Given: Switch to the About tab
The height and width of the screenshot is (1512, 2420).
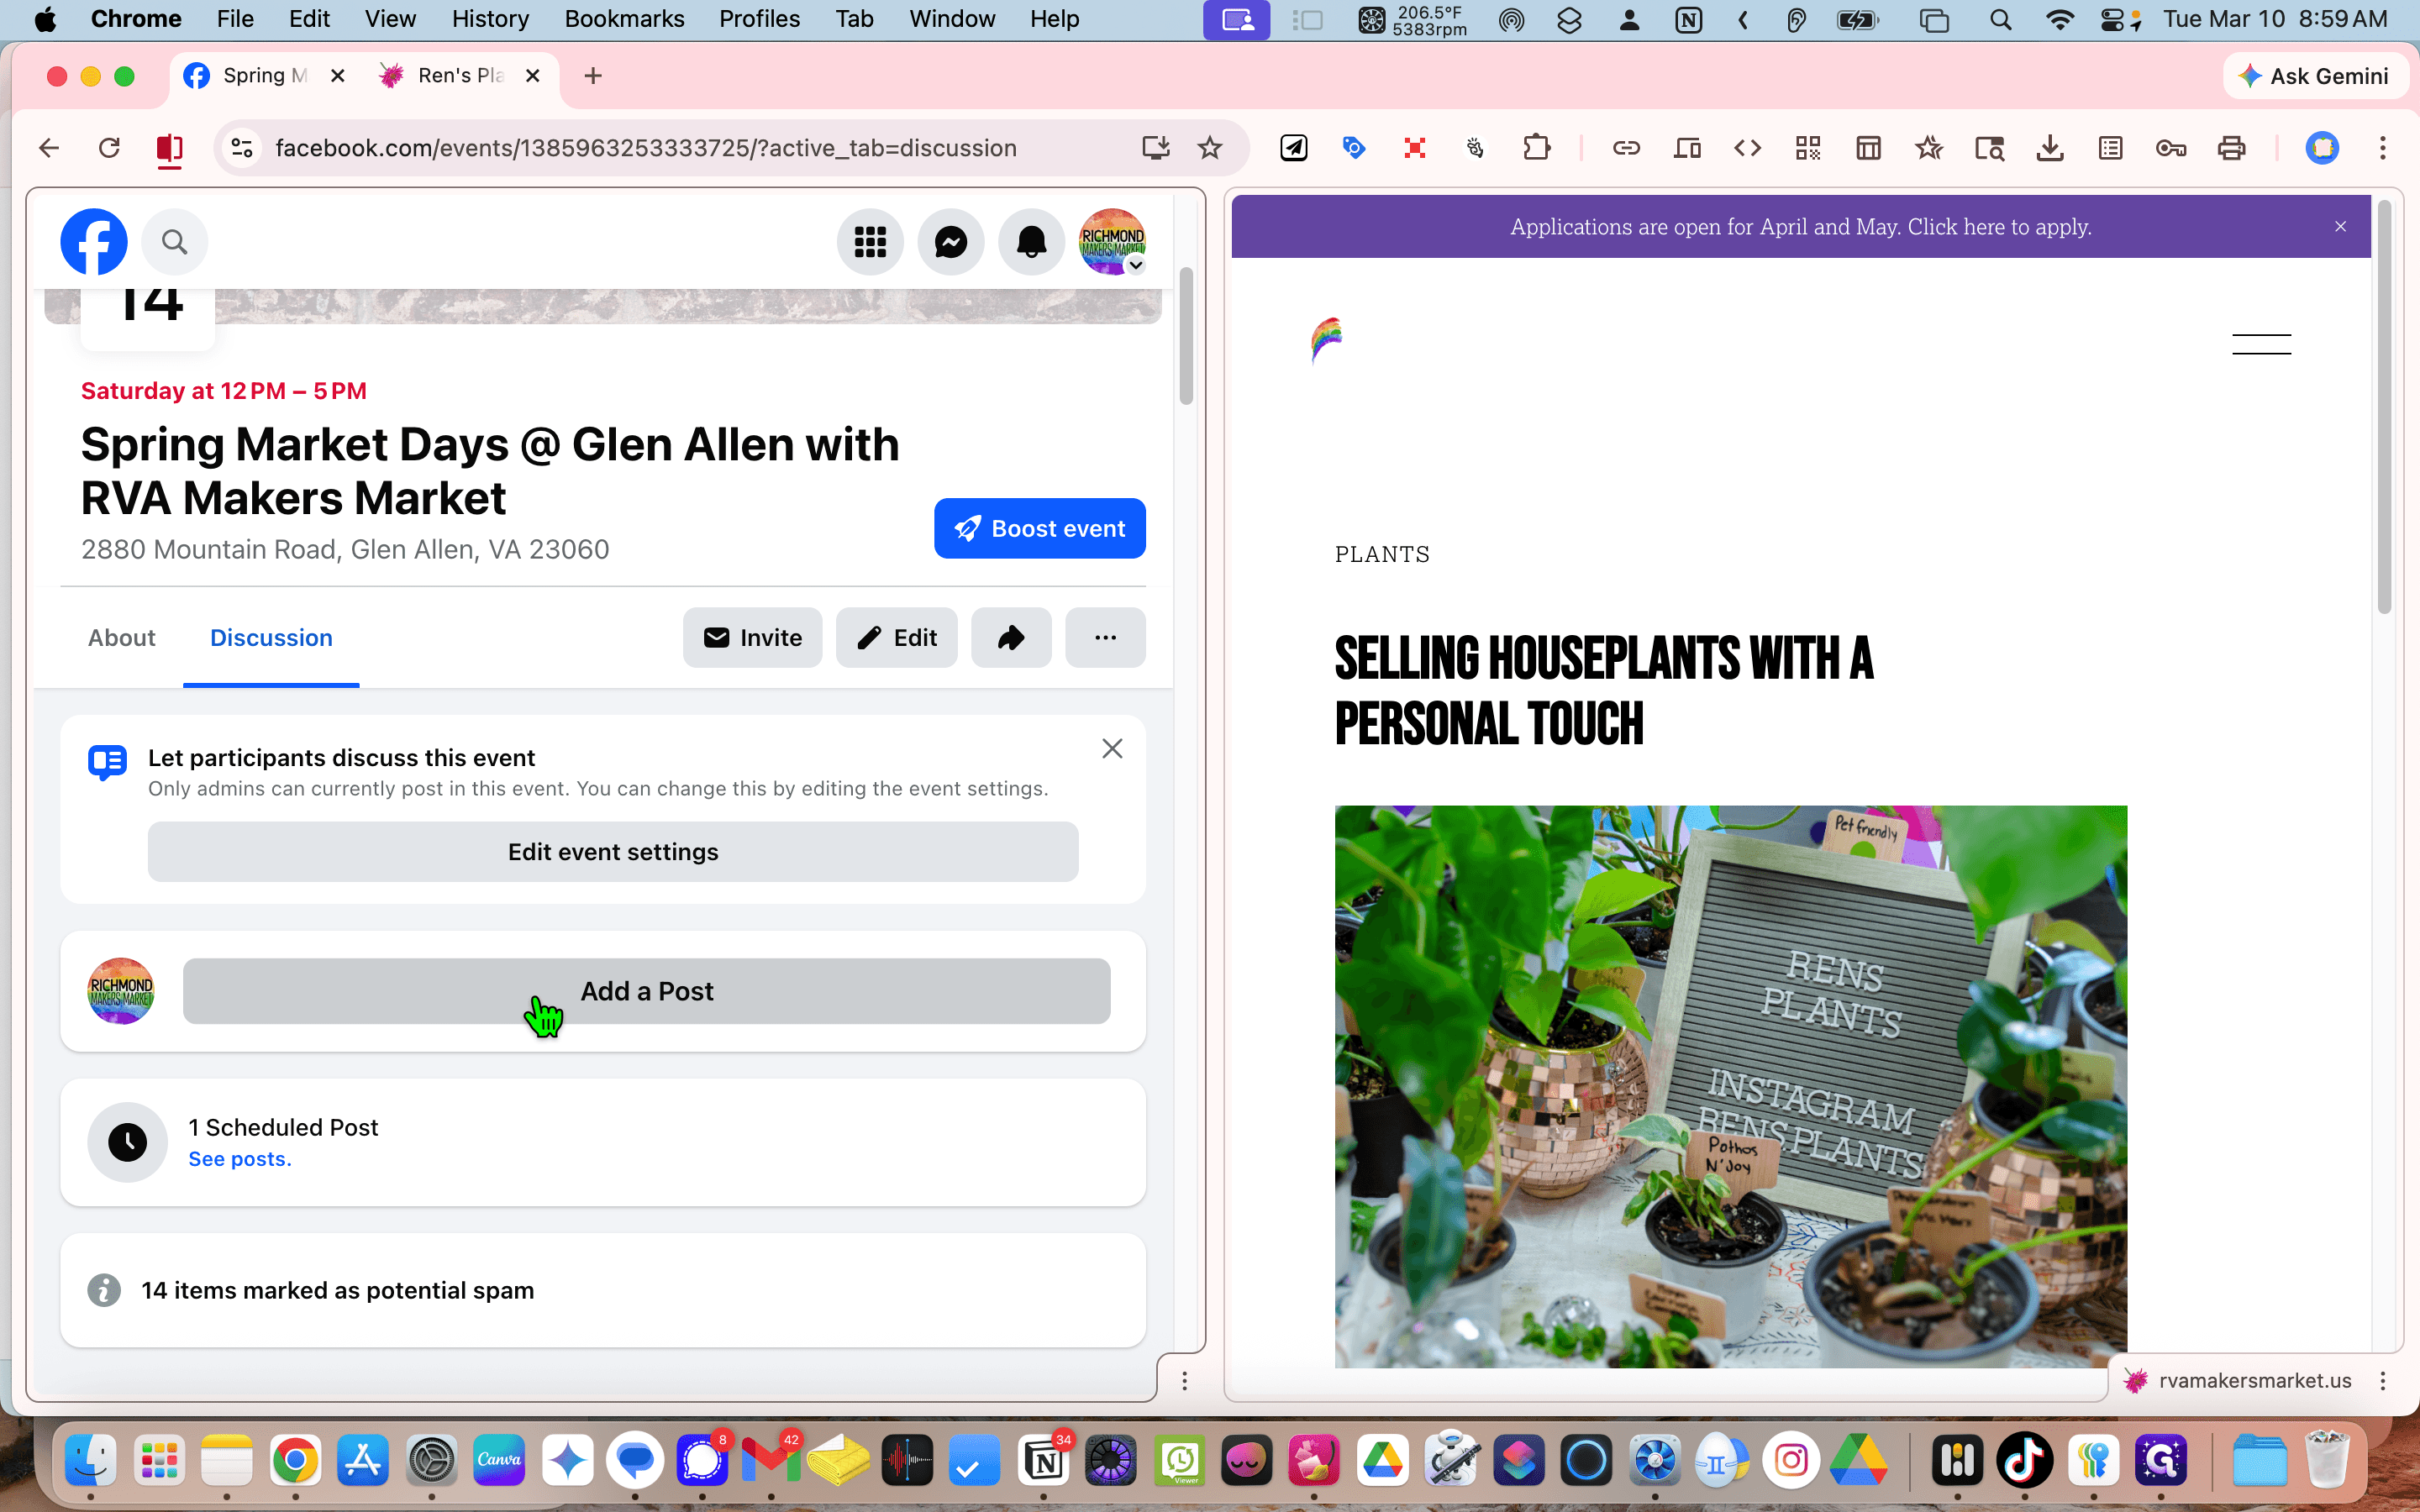Looking at the screenshot, I should coord(122,637).
